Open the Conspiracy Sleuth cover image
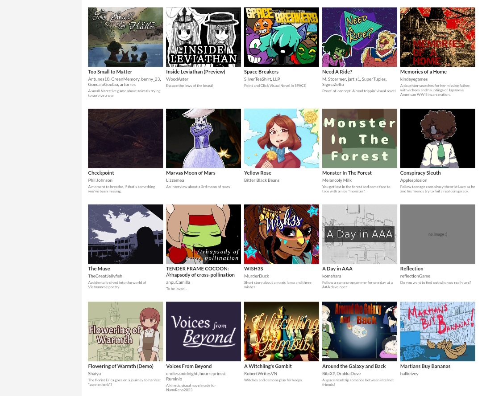This screenshot has width=482, height=396. point(438,139)
